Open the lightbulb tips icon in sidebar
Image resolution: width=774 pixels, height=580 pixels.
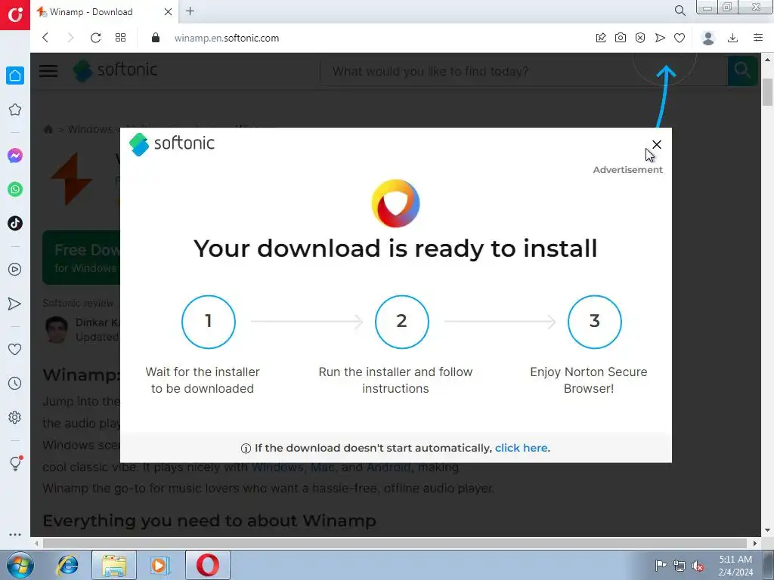[x=15, y=463]
